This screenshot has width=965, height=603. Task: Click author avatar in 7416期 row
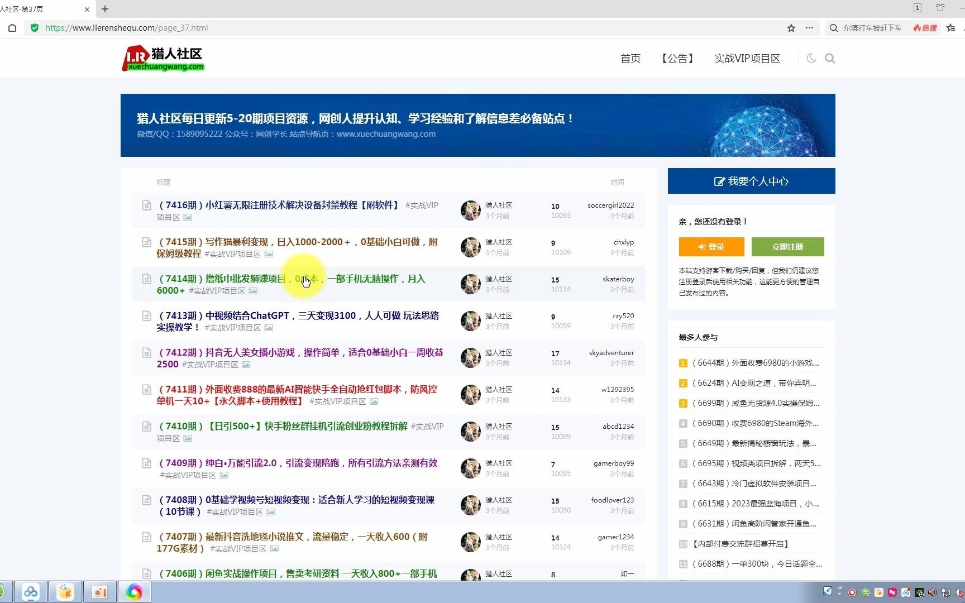point(471,210)
